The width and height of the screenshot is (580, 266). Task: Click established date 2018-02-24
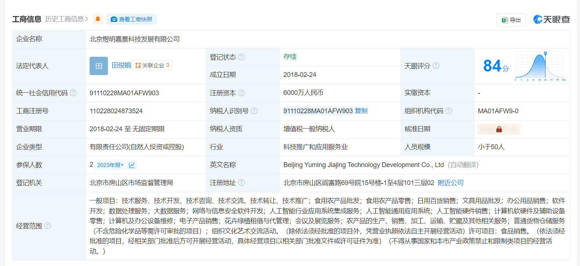point(300,75)
